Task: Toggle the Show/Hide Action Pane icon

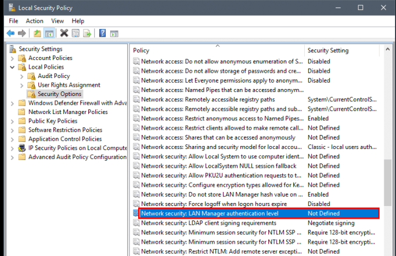Action: pyautogui.click(x=114, y=33)
